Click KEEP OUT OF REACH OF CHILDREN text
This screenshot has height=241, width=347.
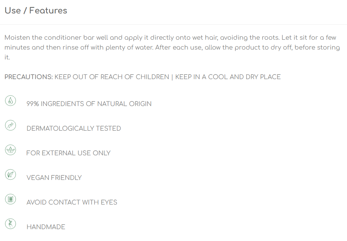point(112,77)
